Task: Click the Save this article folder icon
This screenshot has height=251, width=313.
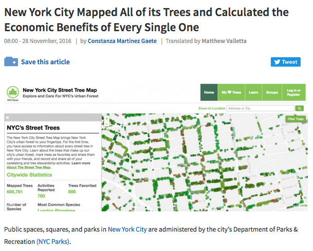Action: click(11, 61)
